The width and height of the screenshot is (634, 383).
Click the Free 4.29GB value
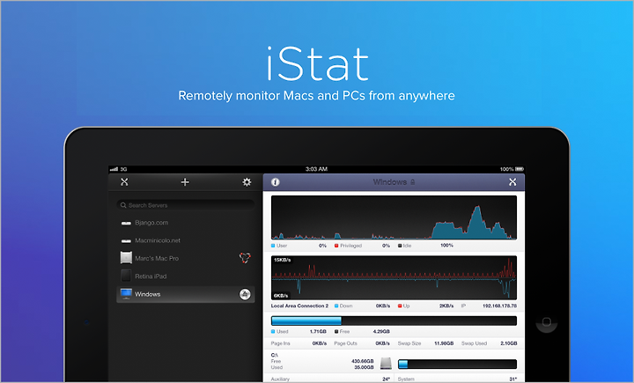pos(381,331)
